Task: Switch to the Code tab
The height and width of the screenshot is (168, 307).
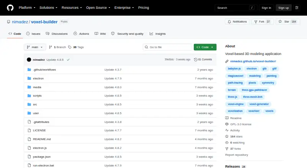Action: [x=15, y=34]
